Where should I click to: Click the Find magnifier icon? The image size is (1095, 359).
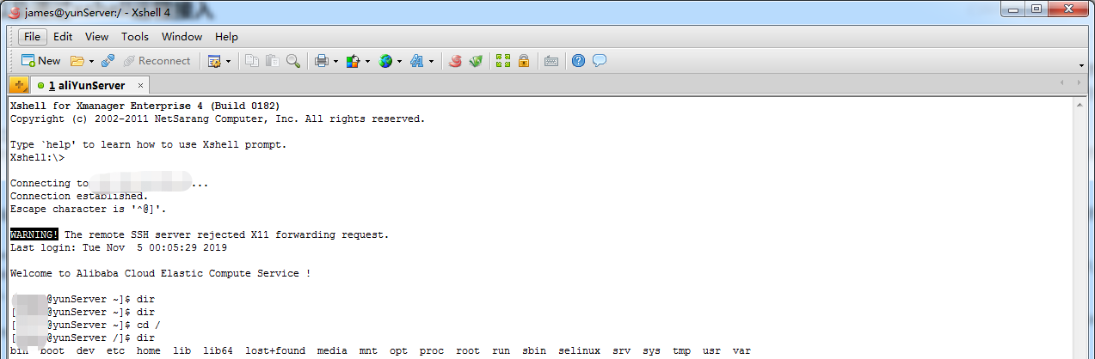click(293, 61)
